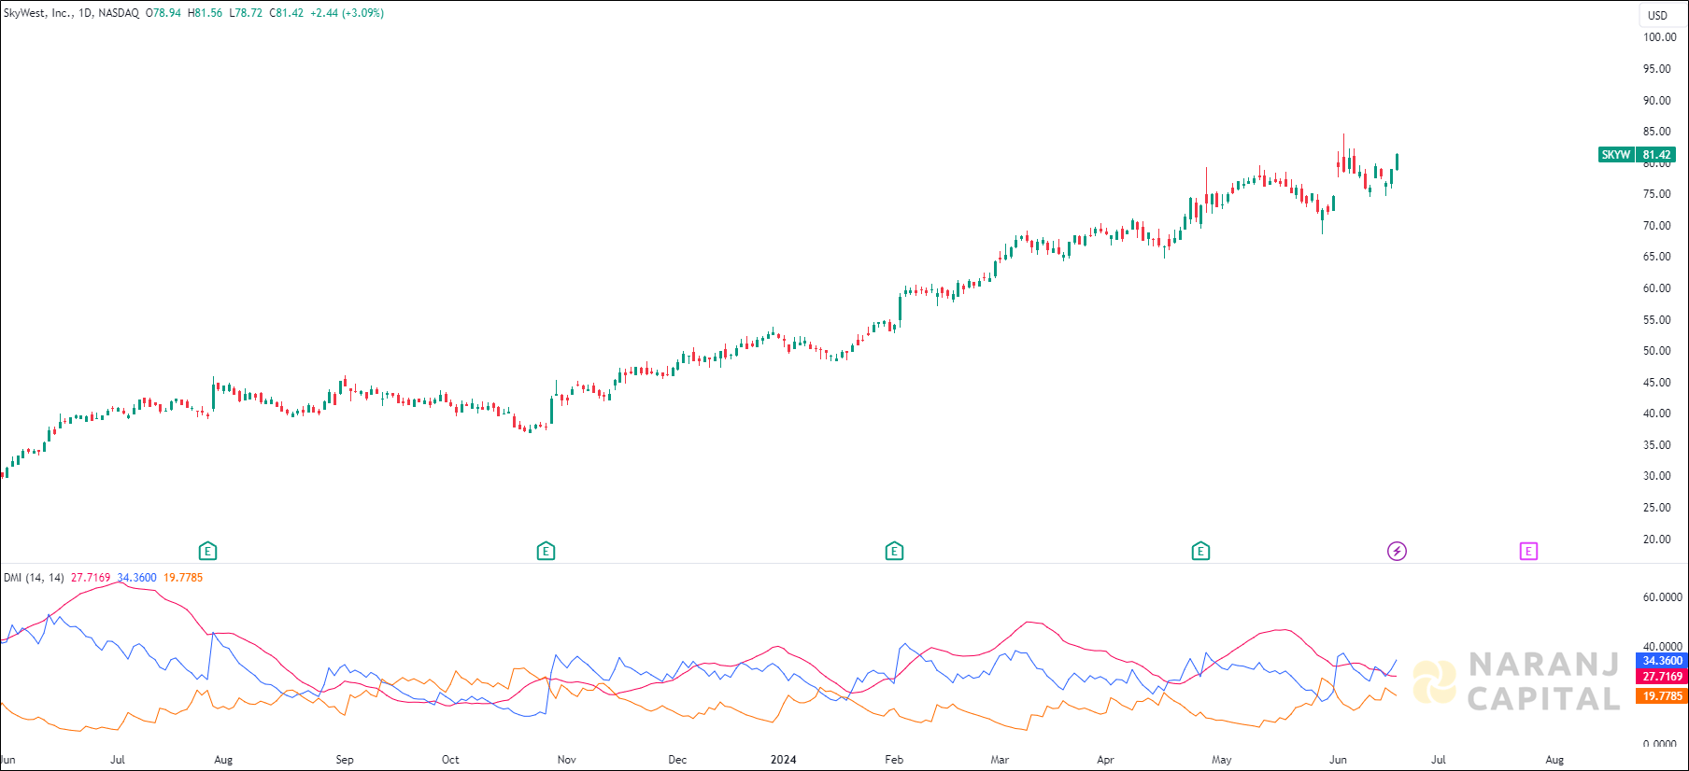Click the Sep label on time axis
Image resolution: width=1689 pixels, height=771 pixels.
[345, 760]
